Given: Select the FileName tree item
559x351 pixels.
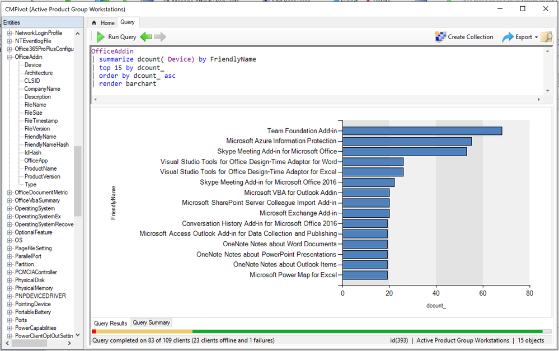Looking at the screenshot, I should (35, 105).
